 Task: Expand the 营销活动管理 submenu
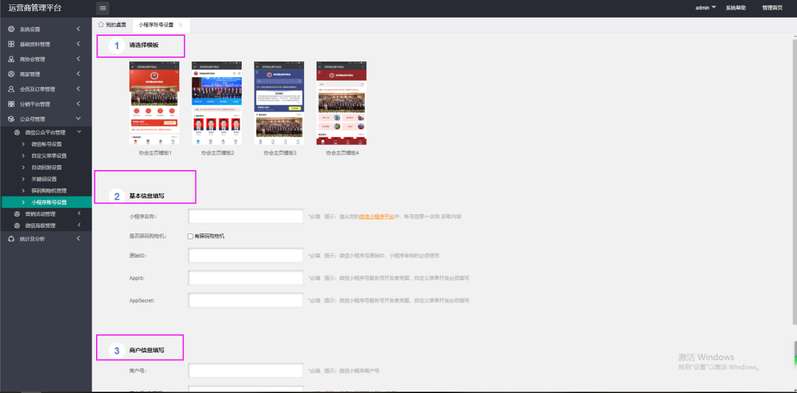[79, 214]
